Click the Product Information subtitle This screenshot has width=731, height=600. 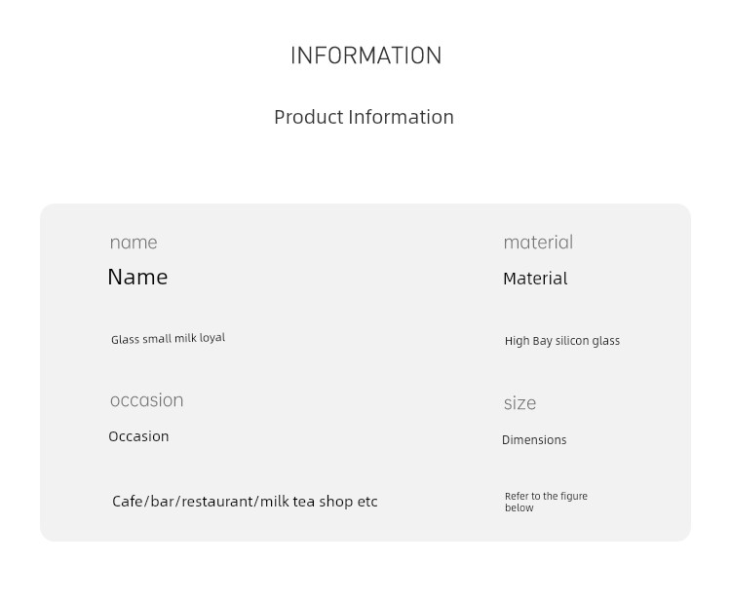364,117
